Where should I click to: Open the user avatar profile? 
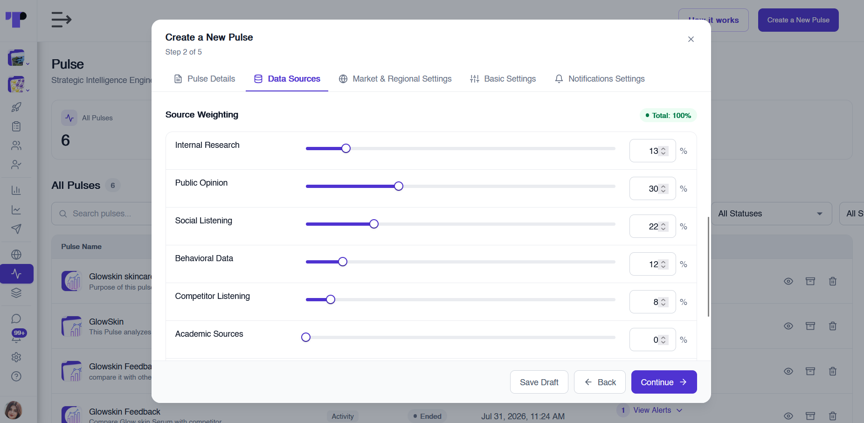coord(14,410)
